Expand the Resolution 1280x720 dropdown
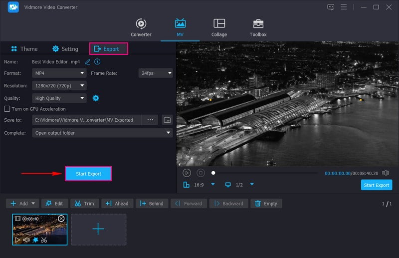The height and width of the screenshot is (258, 399). 59,86
